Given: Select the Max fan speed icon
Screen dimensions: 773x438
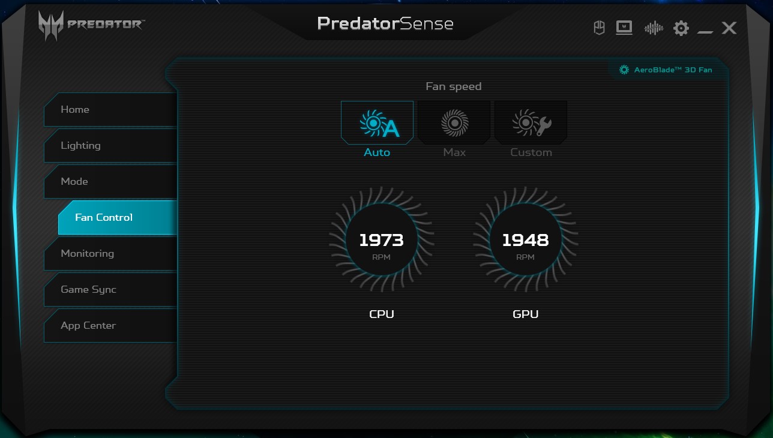Looking at the screenshot, I should [454, 123].
